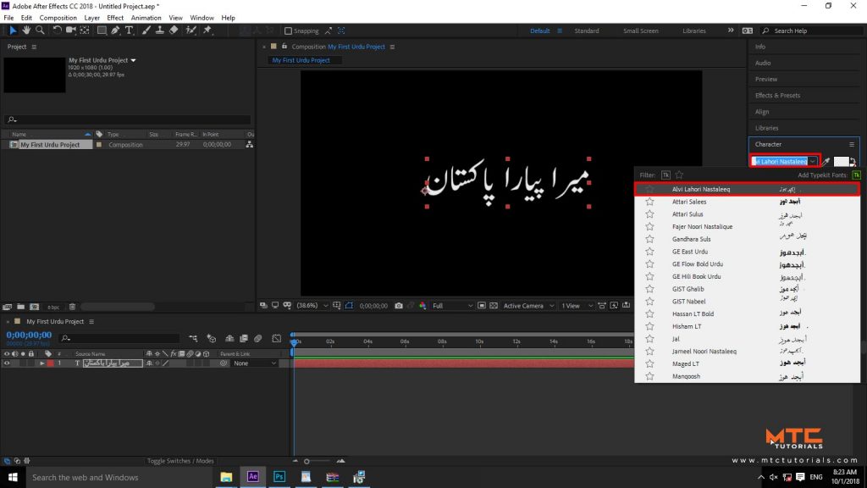Expand additional workspaces chevron
The image size is (867, 488).
click(731, 30)
